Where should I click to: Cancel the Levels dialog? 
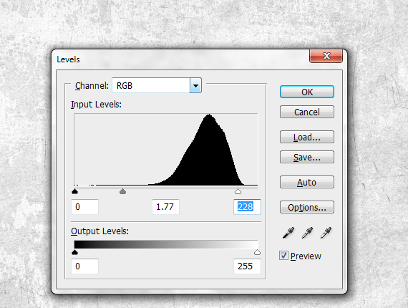[307, 112]
